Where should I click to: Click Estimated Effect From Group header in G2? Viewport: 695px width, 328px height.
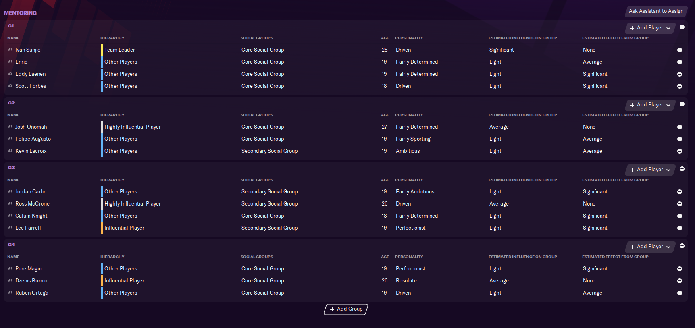(615, 115)
